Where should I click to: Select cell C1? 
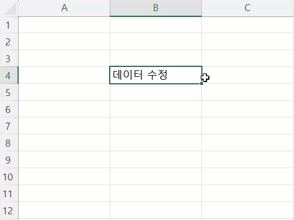pyautogui.click(x=248, y=25)
